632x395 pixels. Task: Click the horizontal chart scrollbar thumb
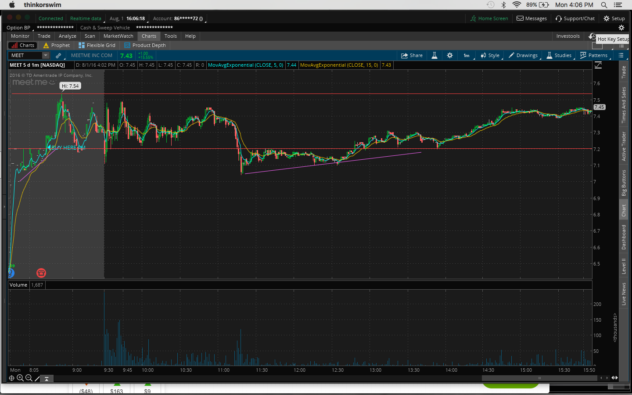pos(539,378)
